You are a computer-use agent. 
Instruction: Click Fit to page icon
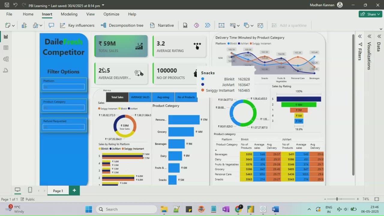pyautogui.click(x=377, y=199)
